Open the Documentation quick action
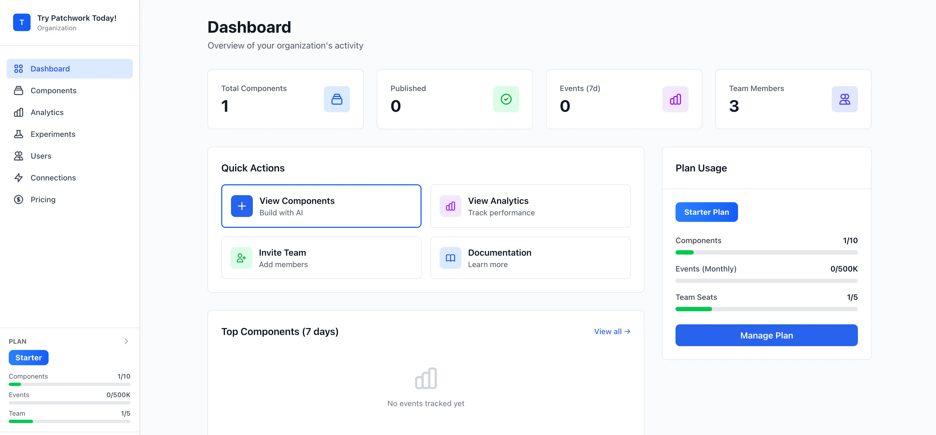Screen dimensions: 936x435 click(531, 258)
